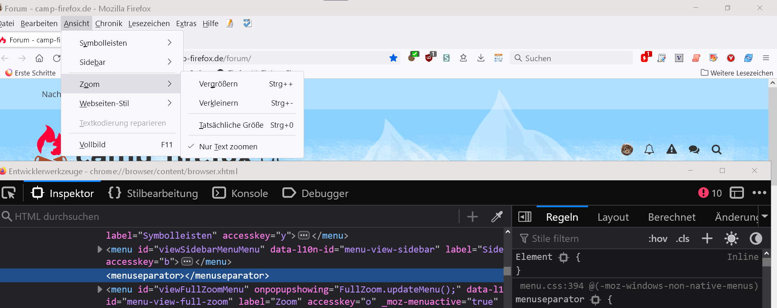Select Tatsächliche Größe menu entry
The height and width of the screenshot is (308, 777).
coord(242,125)
